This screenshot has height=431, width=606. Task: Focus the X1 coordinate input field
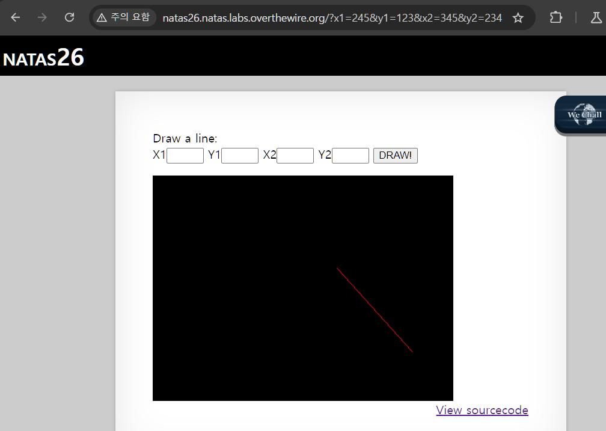[185, 156]
